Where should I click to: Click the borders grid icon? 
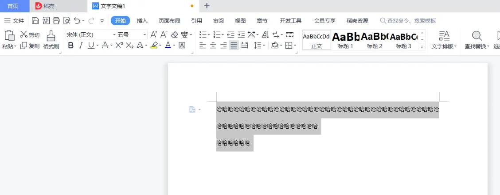click(289, 46)
